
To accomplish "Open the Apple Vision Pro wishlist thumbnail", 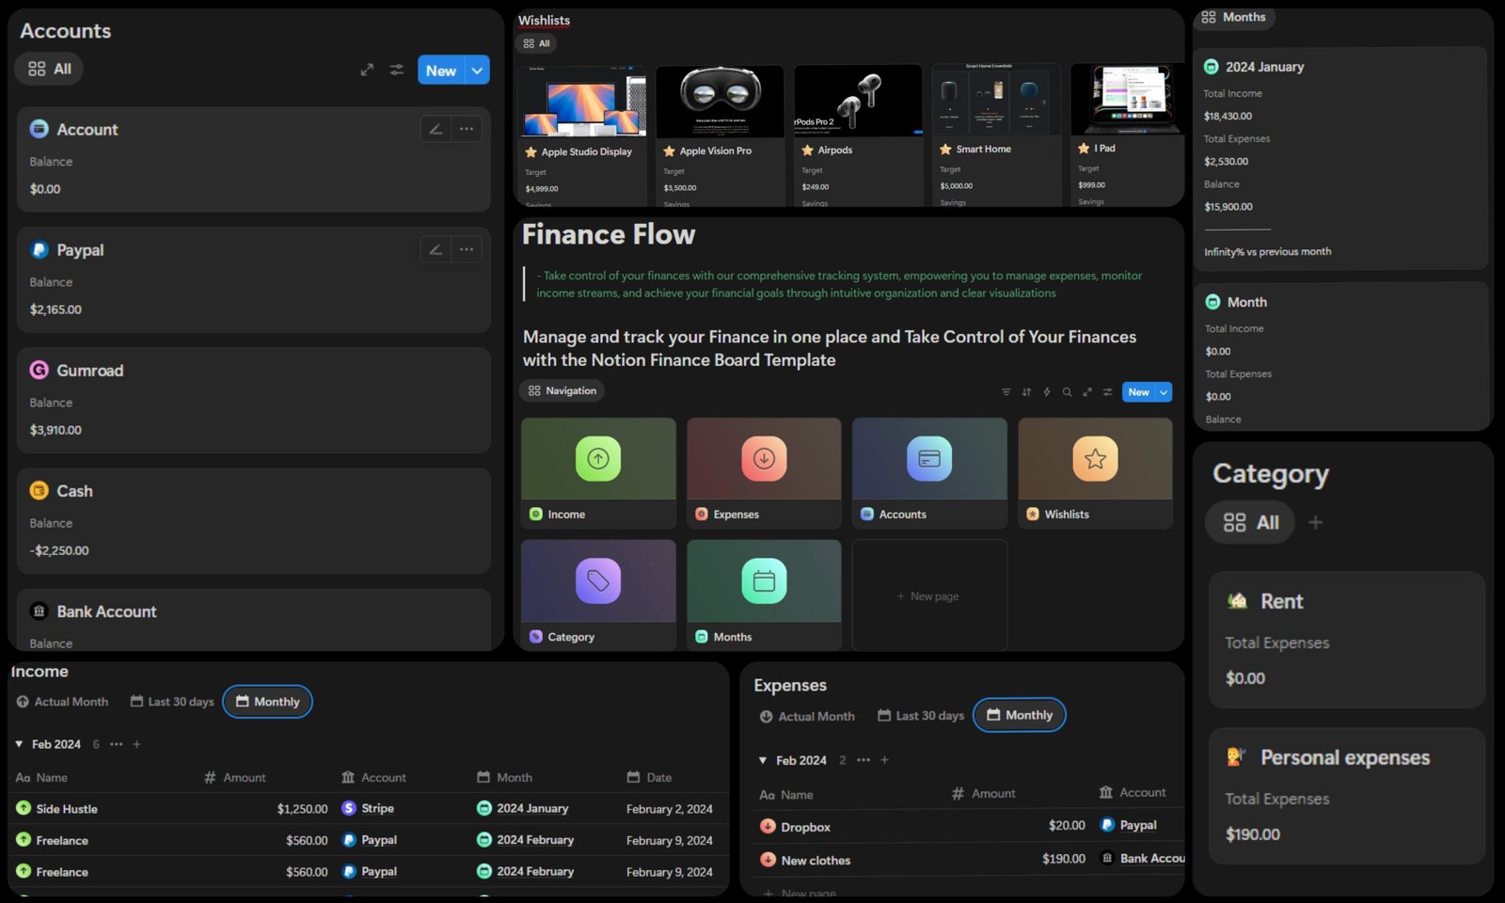I will [x=720, y=102].
